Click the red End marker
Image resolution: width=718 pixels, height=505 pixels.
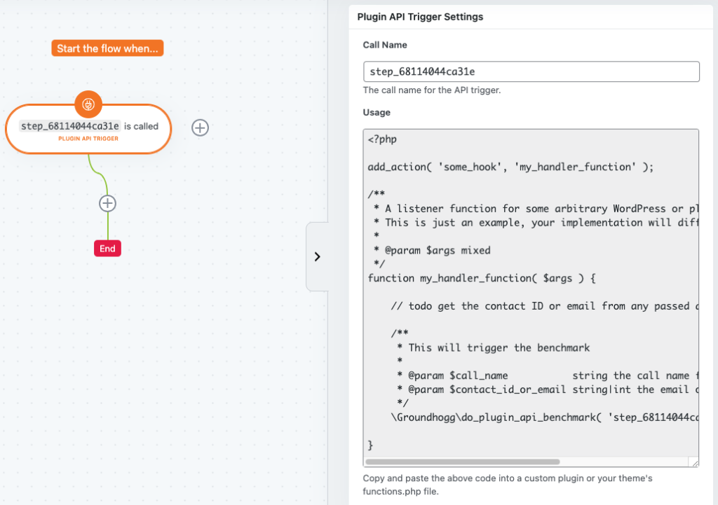(107, 249)
